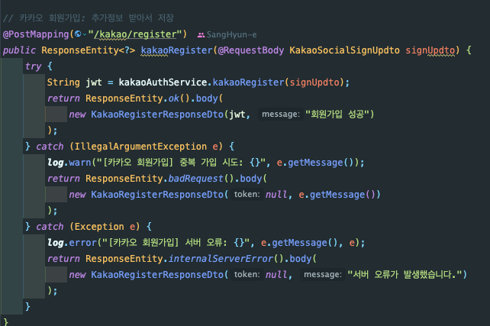Click the log.warn call

pyautogui.click(x=69, y=163)
